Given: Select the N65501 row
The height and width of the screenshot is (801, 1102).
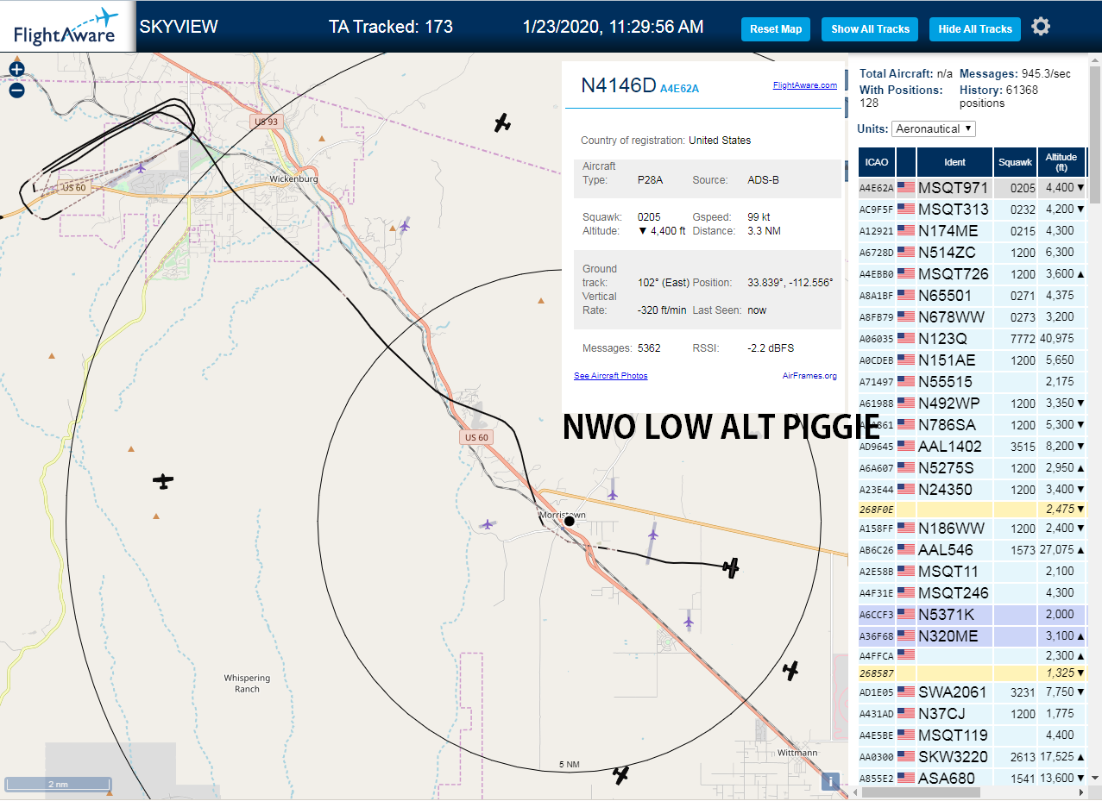Looking at the screenshot, I should [973, 295].
